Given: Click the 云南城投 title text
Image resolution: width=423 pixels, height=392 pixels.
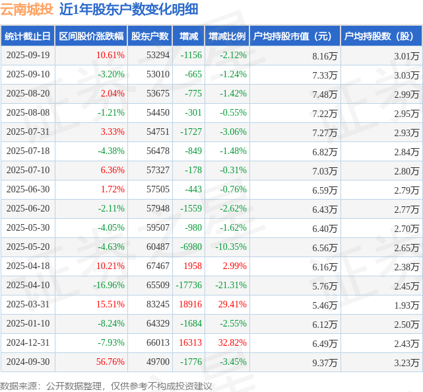Looking at the screenshot, I should (26, 9).
